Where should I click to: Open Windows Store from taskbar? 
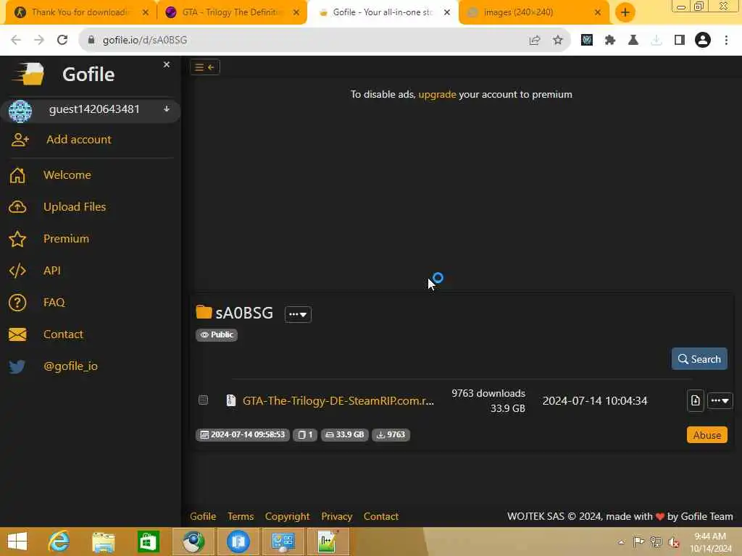[148, 542]
